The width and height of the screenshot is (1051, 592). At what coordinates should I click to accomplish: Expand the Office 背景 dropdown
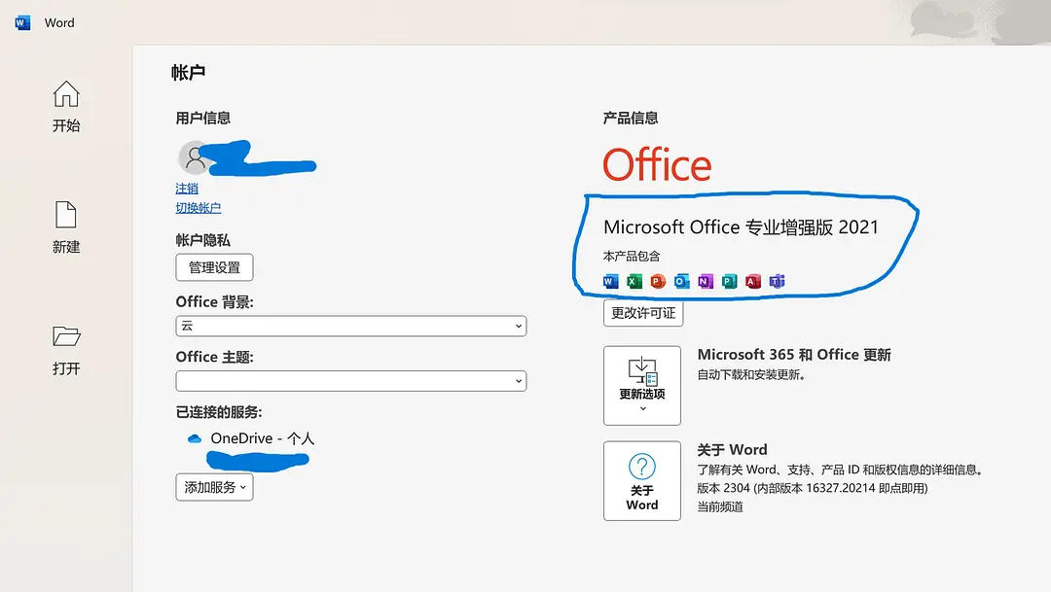[351, 327]
